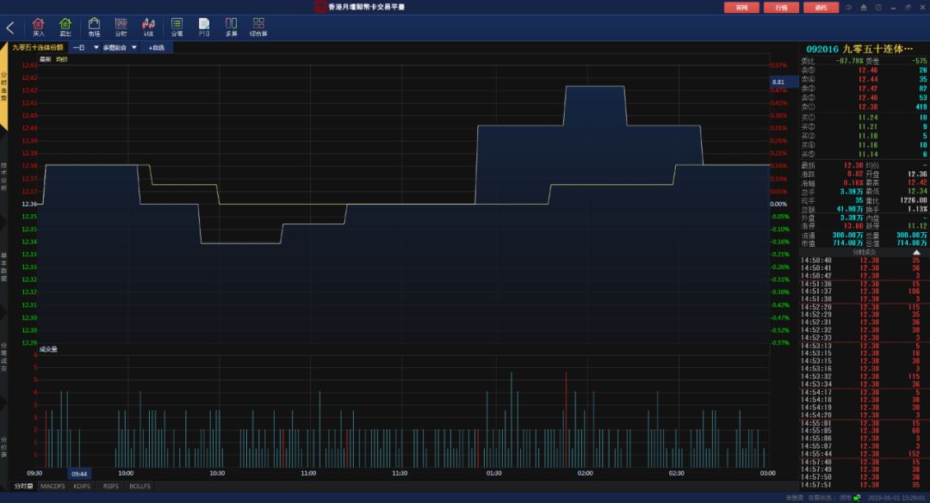
Task: Click the 委托 red button
Action: (821, 7)
